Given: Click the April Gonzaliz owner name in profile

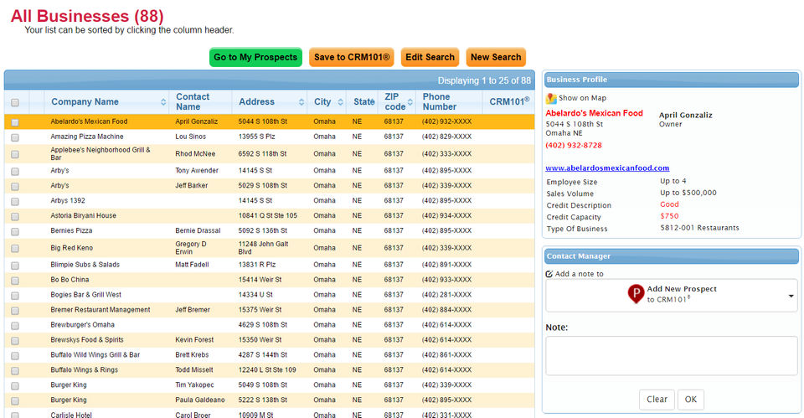Looking at the screenshot, I should coord(685,116).
